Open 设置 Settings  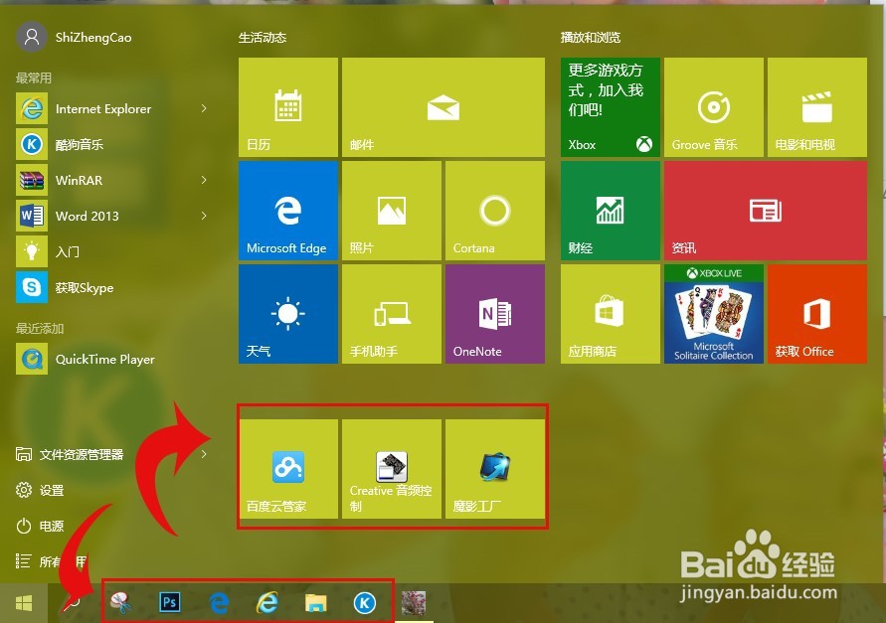pyautogui.click(x=40, y=490)
